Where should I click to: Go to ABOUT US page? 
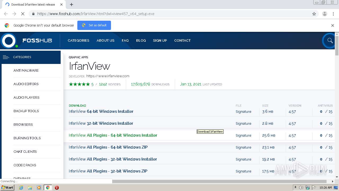tap(105, 41)
